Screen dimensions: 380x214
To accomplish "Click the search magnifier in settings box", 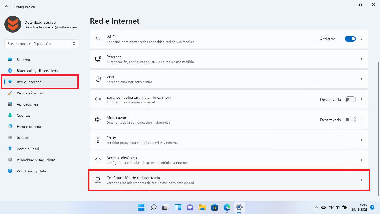I will [x=74, y=44].
